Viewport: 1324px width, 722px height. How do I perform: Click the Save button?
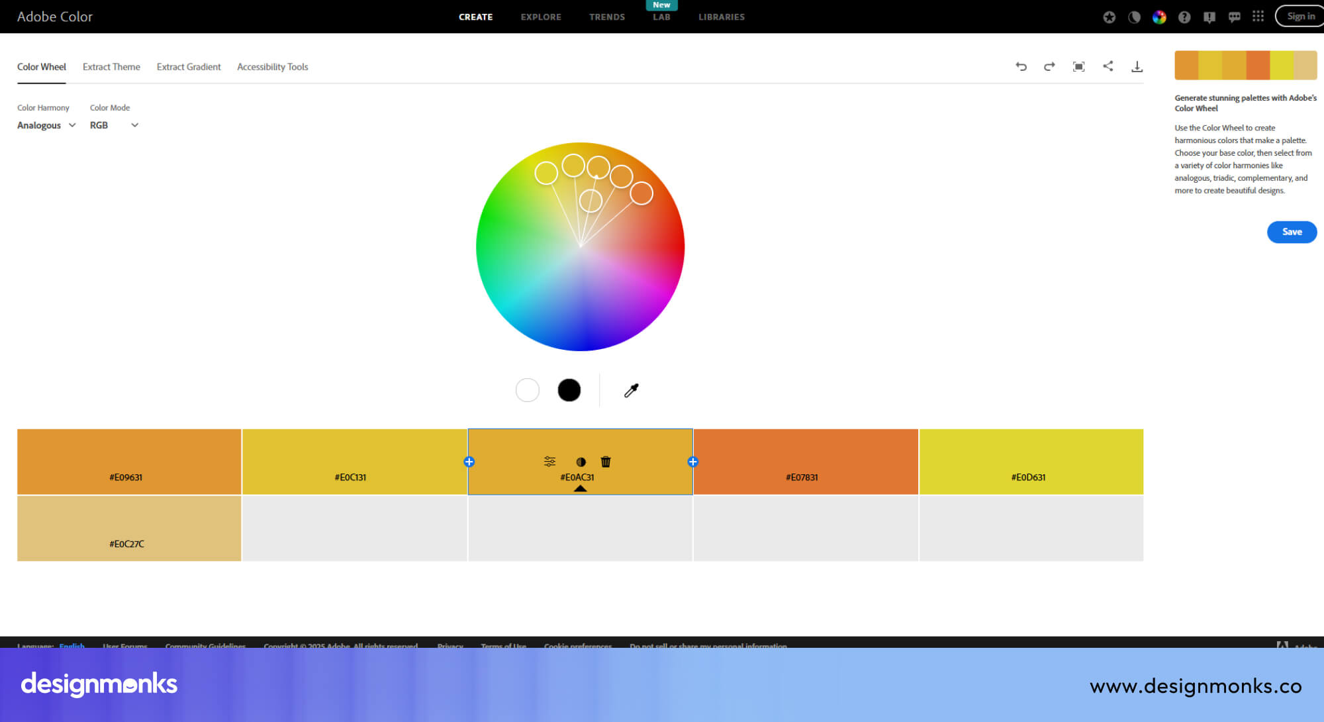coord(1292,232)
